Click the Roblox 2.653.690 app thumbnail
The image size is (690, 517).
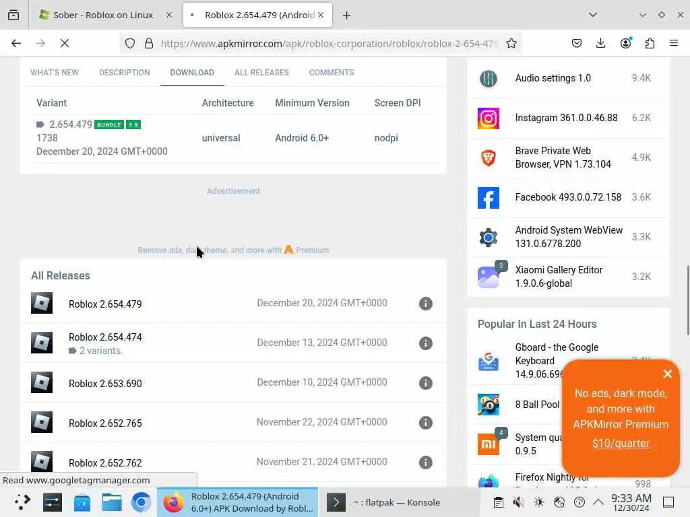(x=42, y=382)
